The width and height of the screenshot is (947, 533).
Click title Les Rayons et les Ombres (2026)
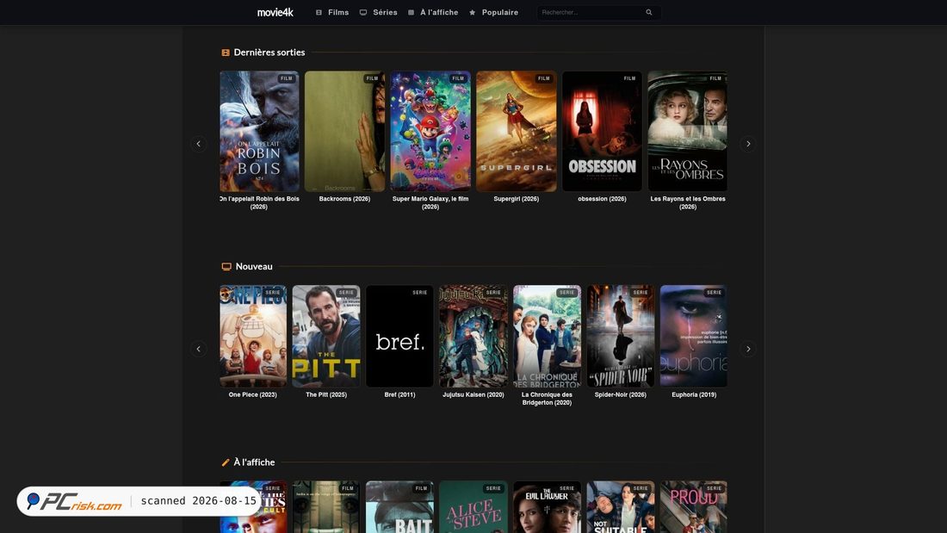(688, 202)
